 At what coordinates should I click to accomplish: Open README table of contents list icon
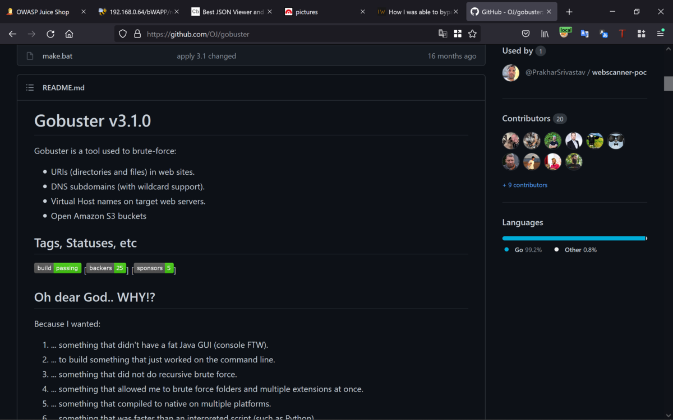[x=30, y=87]
